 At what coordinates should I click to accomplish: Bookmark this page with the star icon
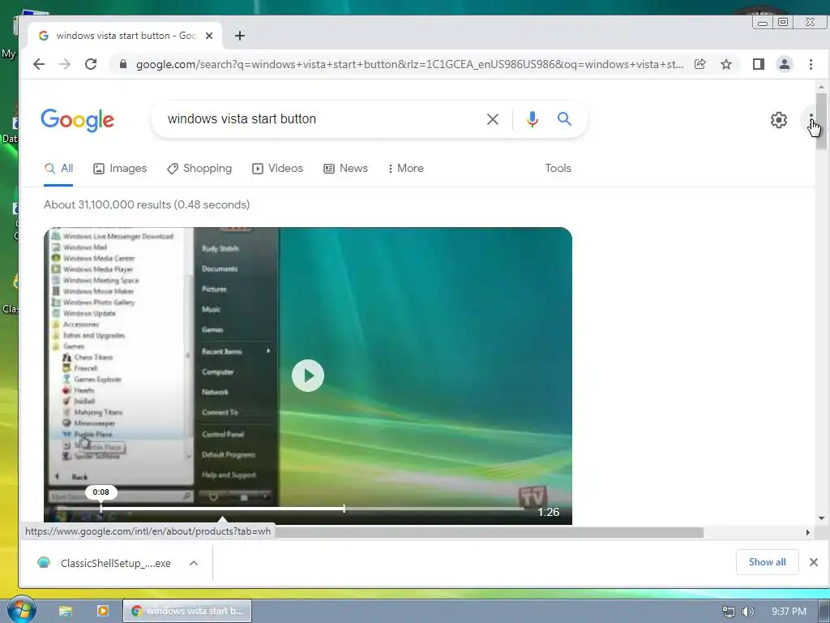tap(726, 64)
